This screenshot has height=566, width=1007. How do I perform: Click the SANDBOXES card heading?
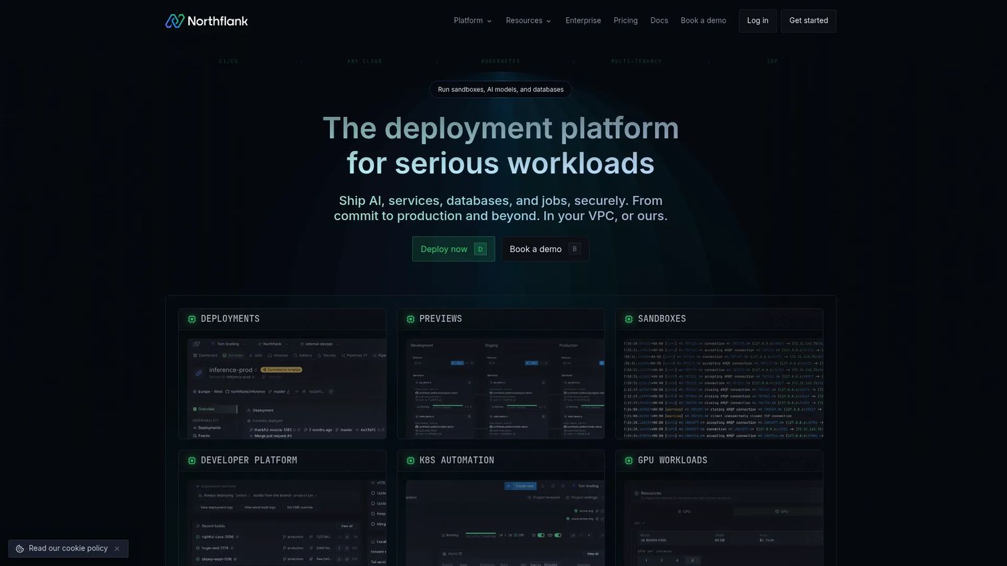tap(662, 319)
